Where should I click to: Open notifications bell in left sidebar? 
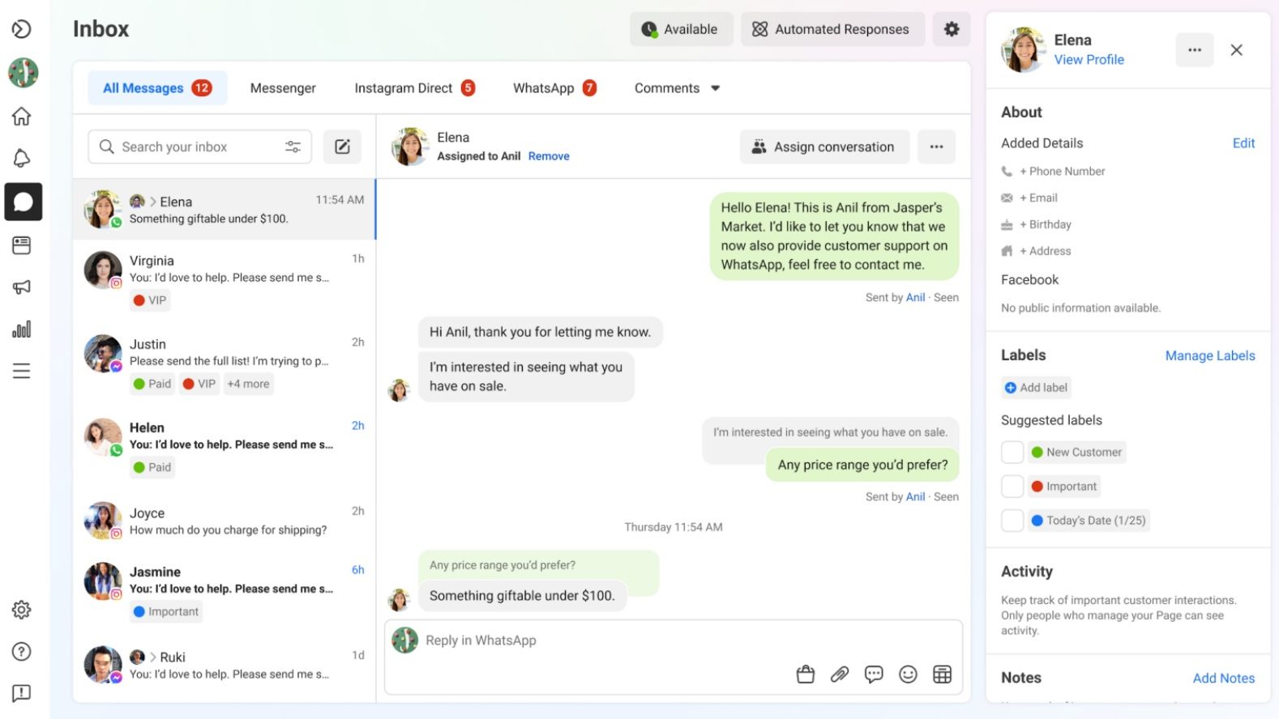pos(22,158)
